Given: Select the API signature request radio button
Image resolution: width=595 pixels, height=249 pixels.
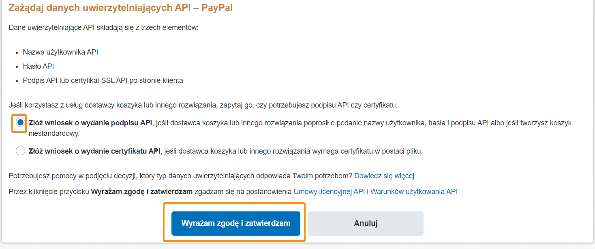Looking at the screenshot, I should [x=20, y=122].
